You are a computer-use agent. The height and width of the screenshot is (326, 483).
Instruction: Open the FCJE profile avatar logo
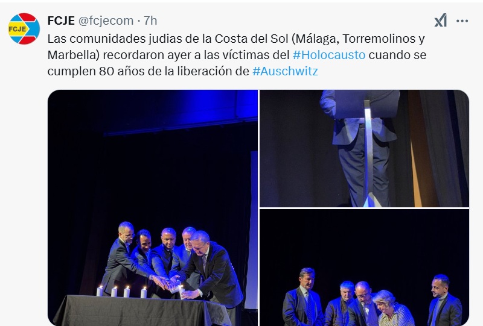point(24,28)
